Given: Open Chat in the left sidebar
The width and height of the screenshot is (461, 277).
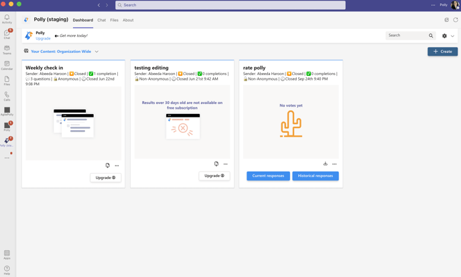Looking at the screenshot, I should 7,34.
